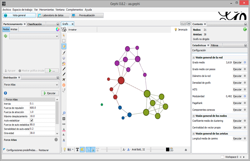Viewport: 250px width, 161px height.
Task: Open the Previsualización view
Action: click(x=87, y=15)
